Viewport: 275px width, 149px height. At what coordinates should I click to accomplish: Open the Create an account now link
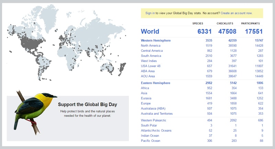click(236, 13)
